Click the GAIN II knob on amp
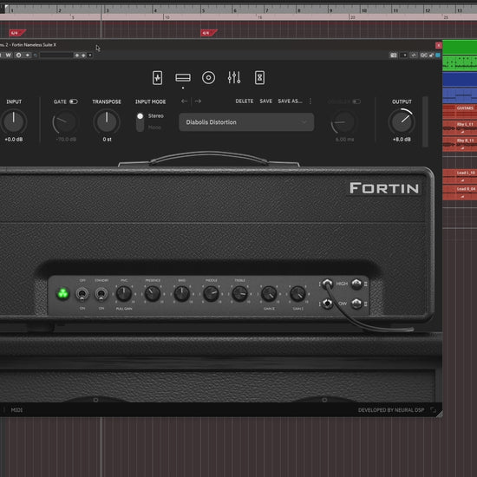 coord(269,294)
